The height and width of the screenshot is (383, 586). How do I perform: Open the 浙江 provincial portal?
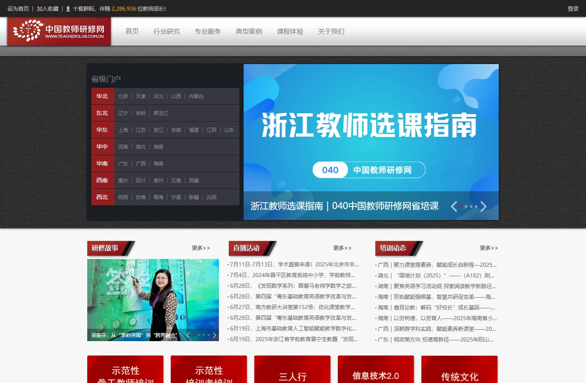point(158,130)
